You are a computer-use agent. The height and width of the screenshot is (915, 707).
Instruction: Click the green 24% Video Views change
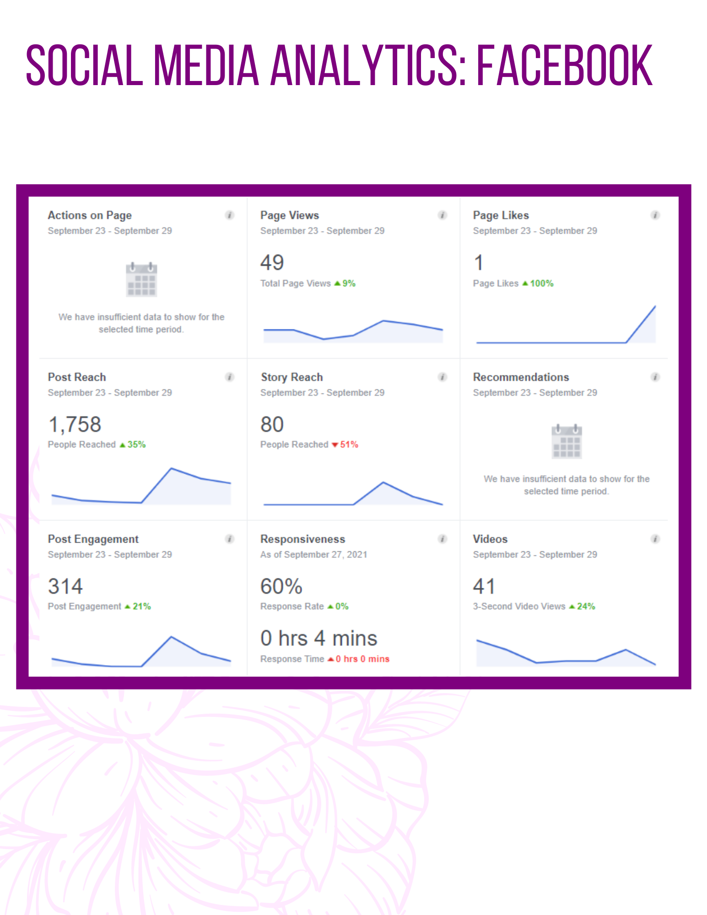582,607
